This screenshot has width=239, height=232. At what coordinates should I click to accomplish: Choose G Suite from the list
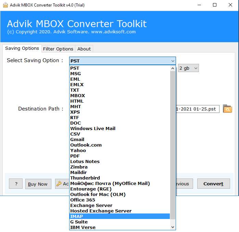point(119,222)
